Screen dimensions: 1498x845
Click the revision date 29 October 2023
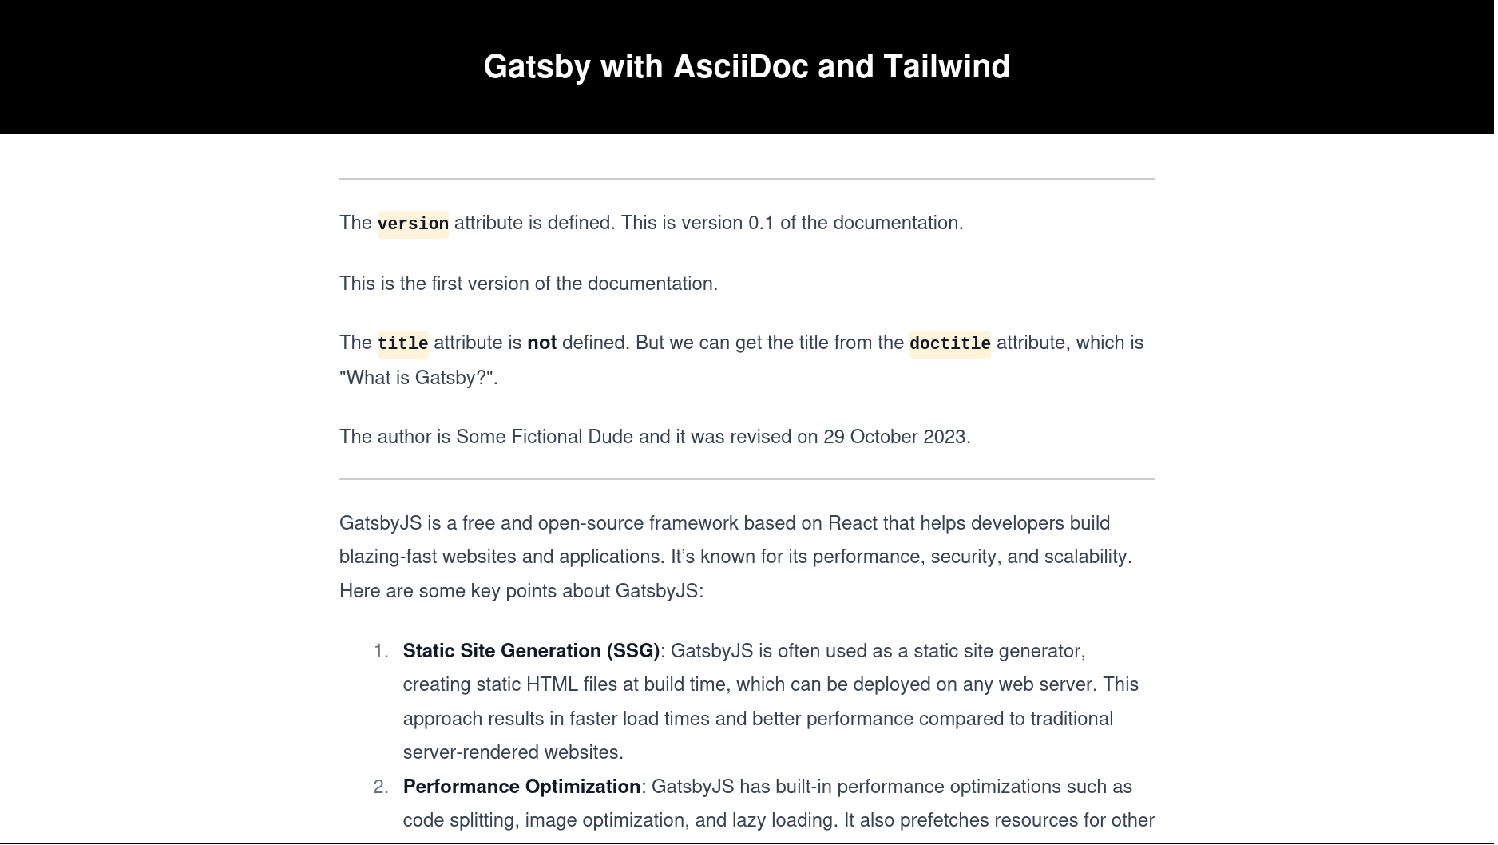(895, 437)
